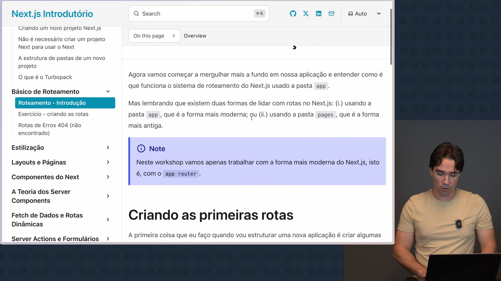Open the LinkedIn icon link

click(319, 14)
